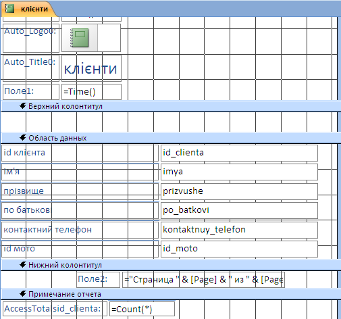Viewport: 341px width, 319px height.
Task: Click the imya field box
Action: [239, 172]
